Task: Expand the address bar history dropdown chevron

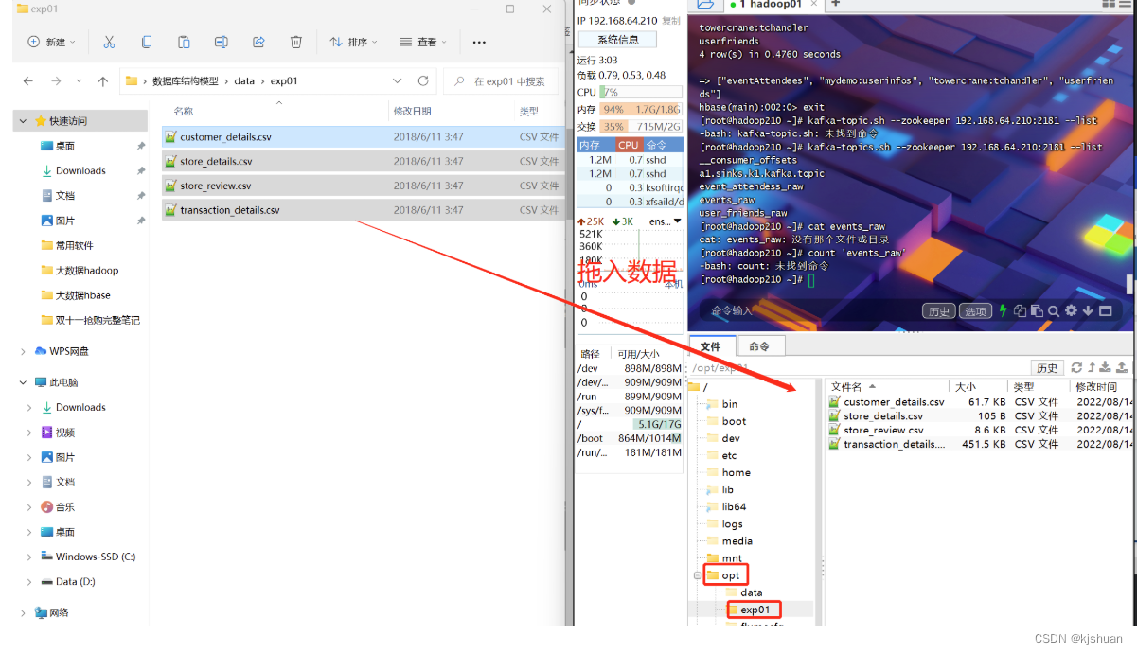Action: 398,81
